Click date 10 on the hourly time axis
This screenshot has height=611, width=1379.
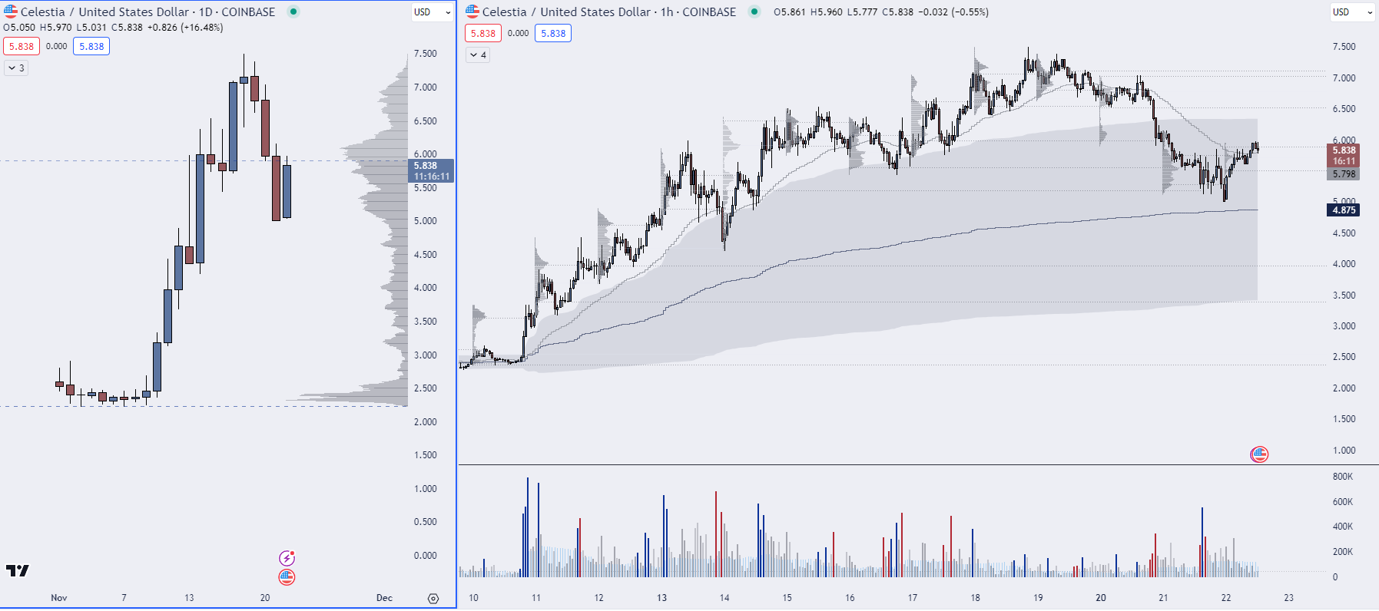point(473,597)
